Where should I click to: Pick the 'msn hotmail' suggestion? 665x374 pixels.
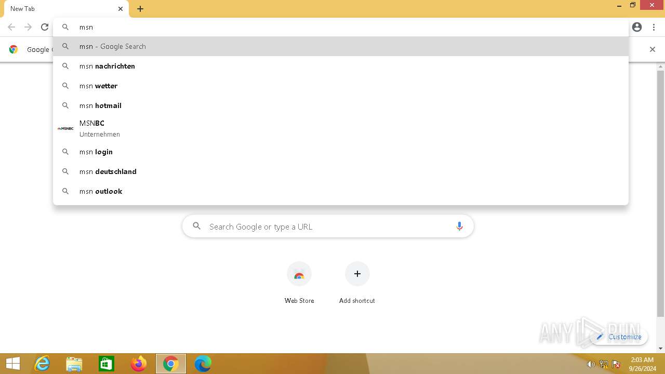pyautogui.click(x=341, y=105)
